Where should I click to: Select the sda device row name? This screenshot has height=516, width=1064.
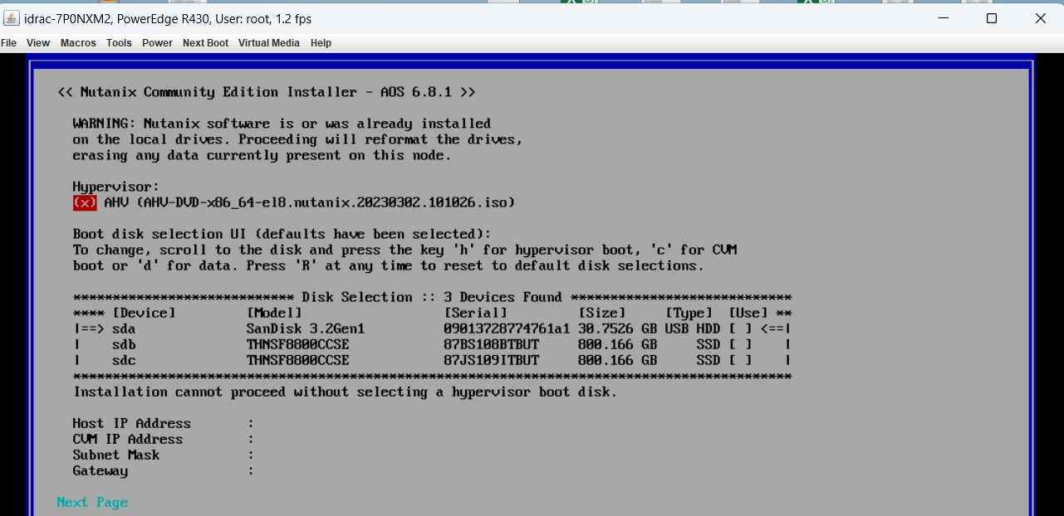tap(124, 329)
